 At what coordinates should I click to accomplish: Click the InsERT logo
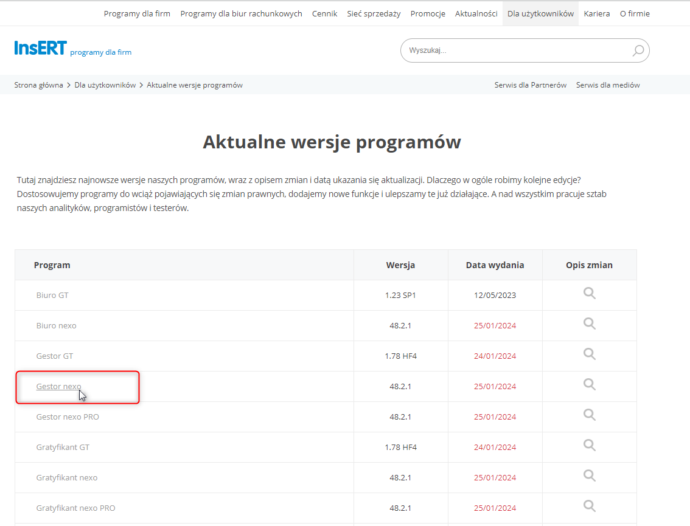[41, 48]
